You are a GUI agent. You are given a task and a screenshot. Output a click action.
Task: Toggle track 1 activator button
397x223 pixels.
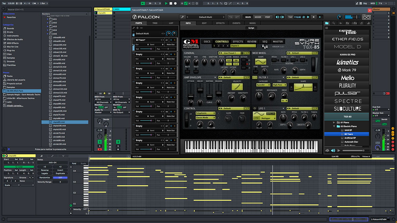click(x=99, y=142)
